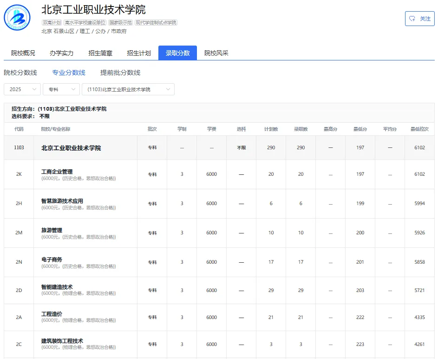Click code cell 2C

coord(19,345)
